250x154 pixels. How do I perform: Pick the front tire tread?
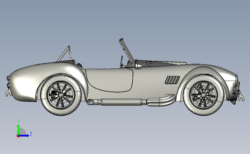pos(204,113)
